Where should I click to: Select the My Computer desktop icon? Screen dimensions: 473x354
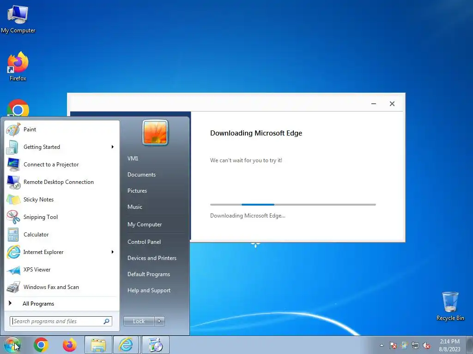[x=18, y=19]
